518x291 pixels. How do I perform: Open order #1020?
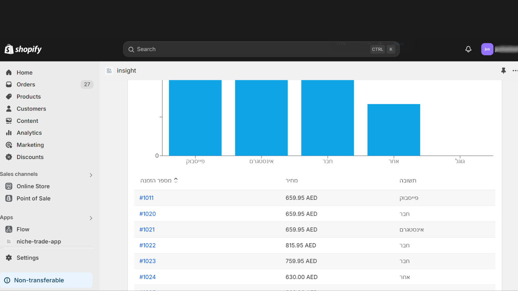pyautogui.click(x=148, y=214)
